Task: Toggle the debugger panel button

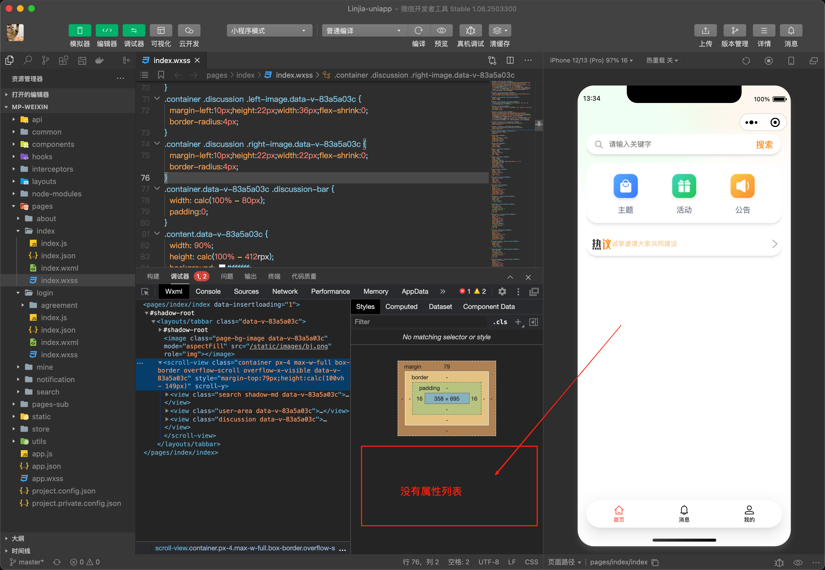Action: (134, 31)
